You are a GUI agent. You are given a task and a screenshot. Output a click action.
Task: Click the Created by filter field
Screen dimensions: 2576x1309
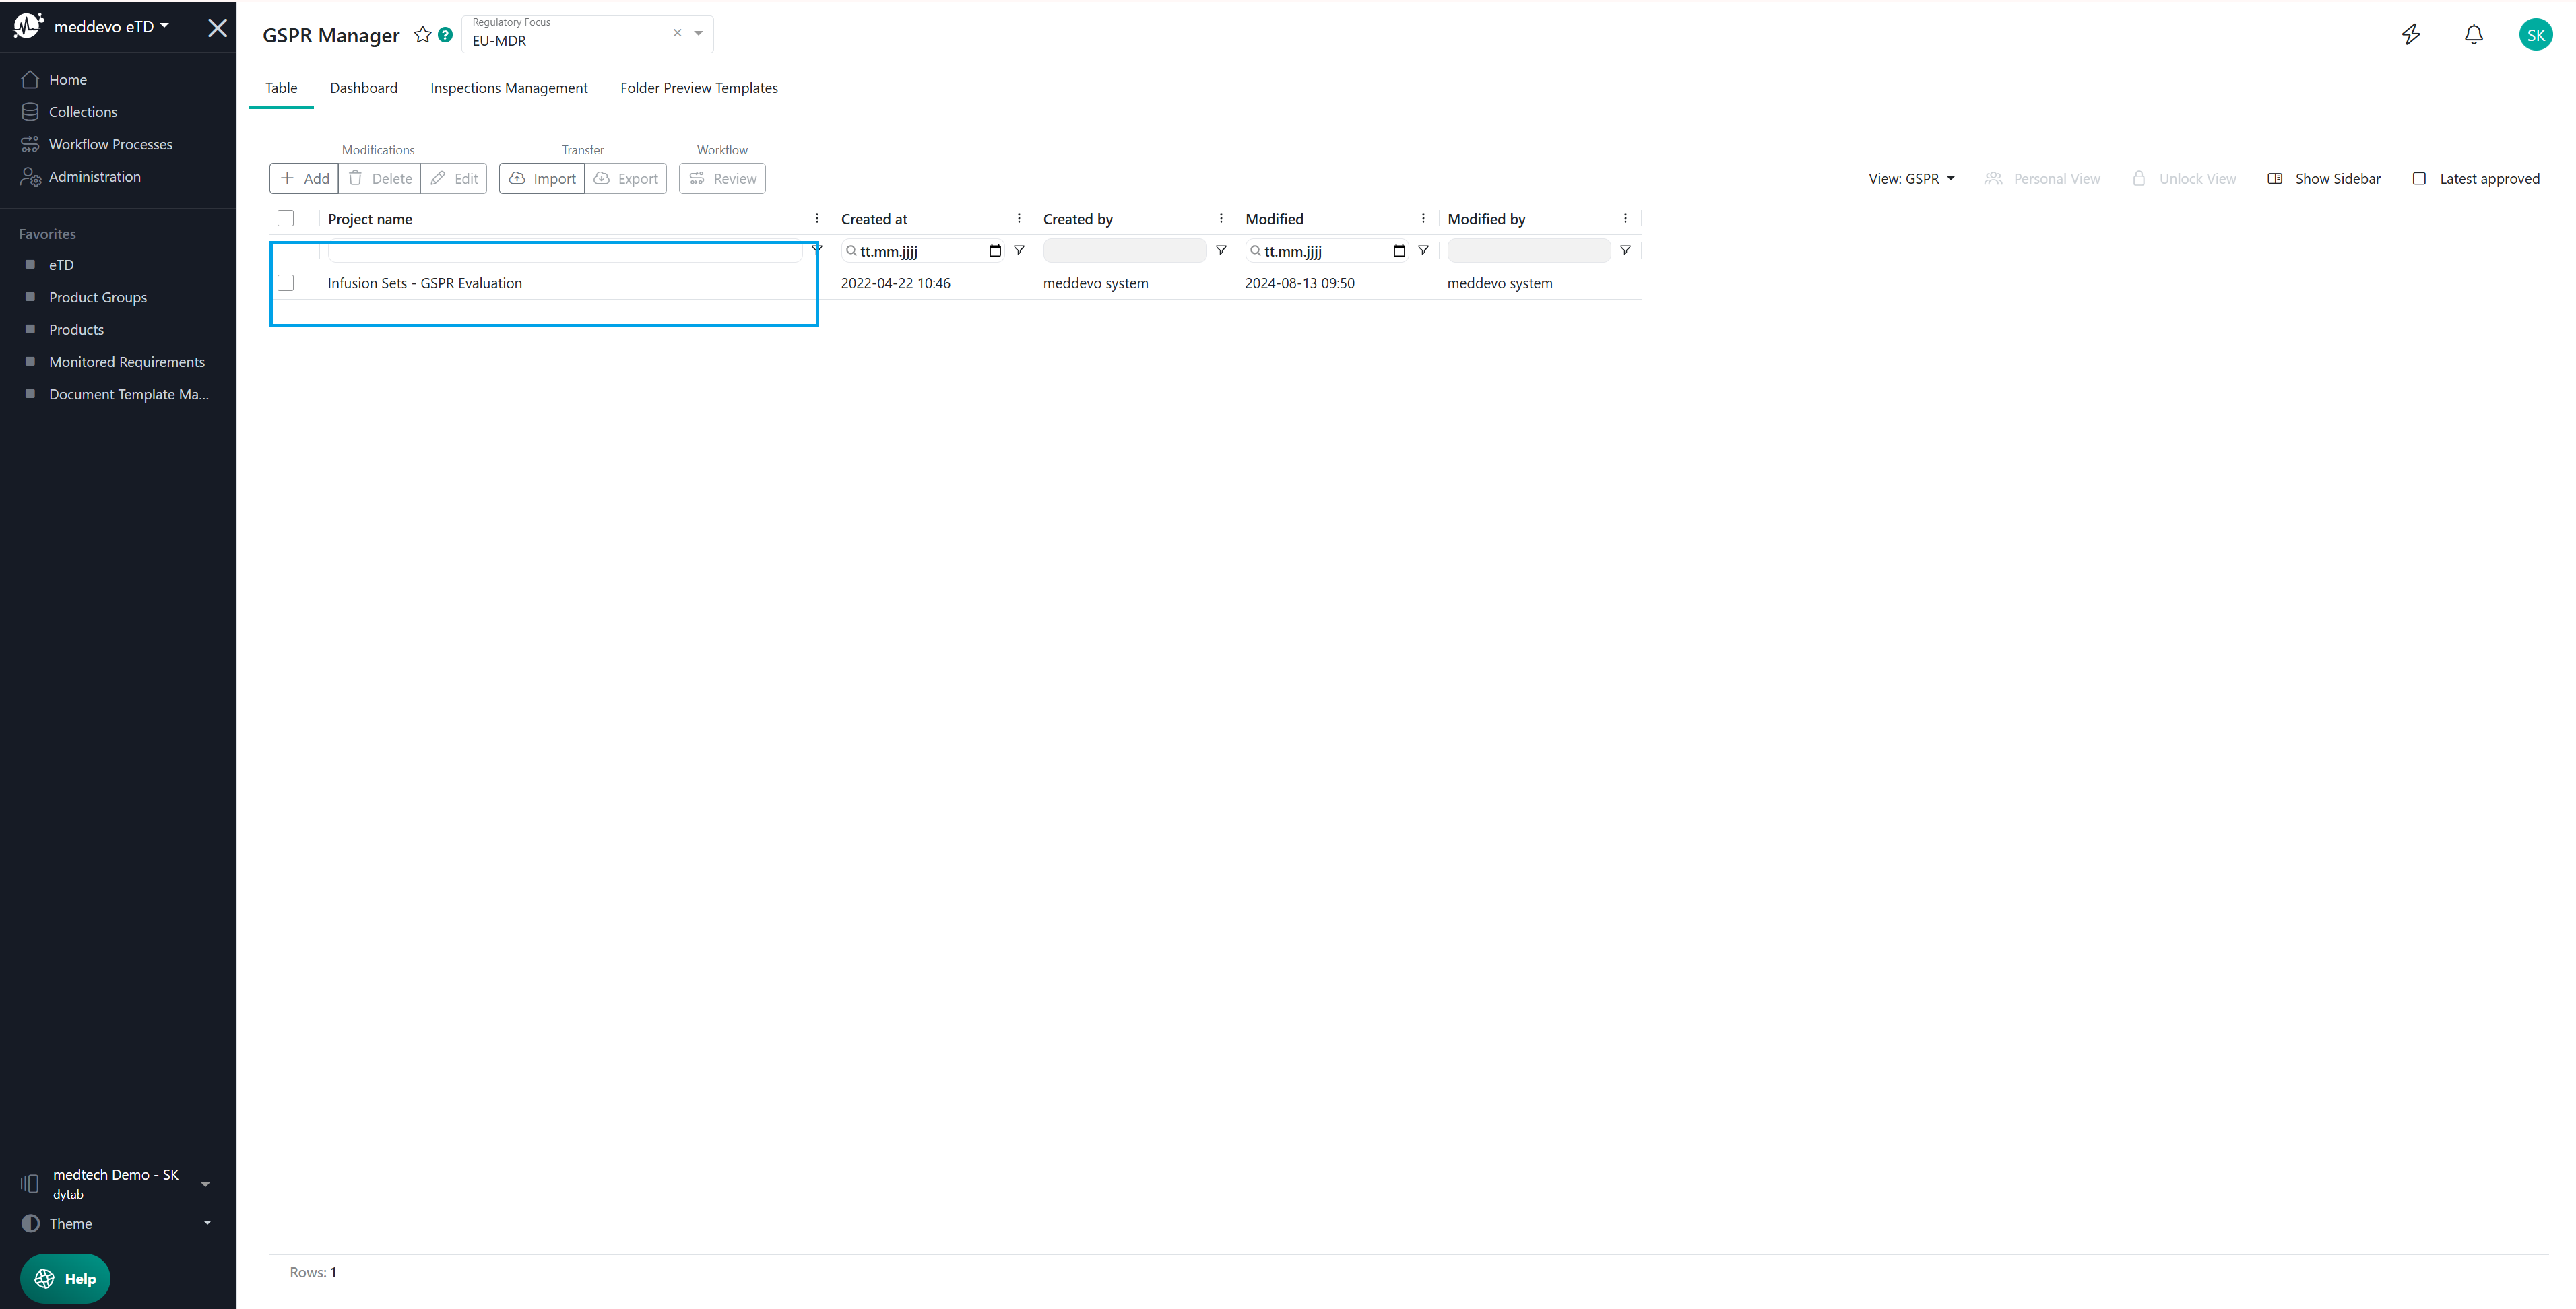(x=1125, y=250)
